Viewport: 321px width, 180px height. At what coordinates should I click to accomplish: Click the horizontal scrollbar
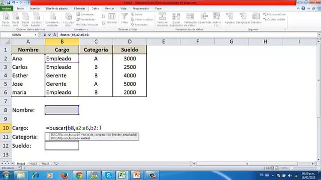click(x=247, y=163)
